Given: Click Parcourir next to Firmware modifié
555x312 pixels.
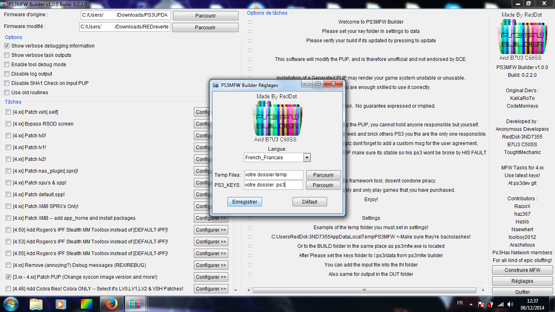Looking at the screenshot, I should coord(205,28).
